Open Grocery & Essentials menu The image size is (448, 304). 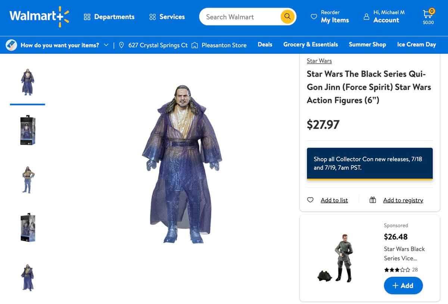pyautogui.click(x=310, y=44)
